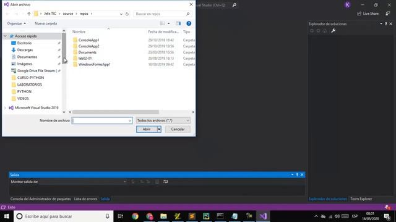Viewport: 396px width, 222px height.
Task: Open Sublime Text from the taskbar
Action: click(x=192, y=216)
